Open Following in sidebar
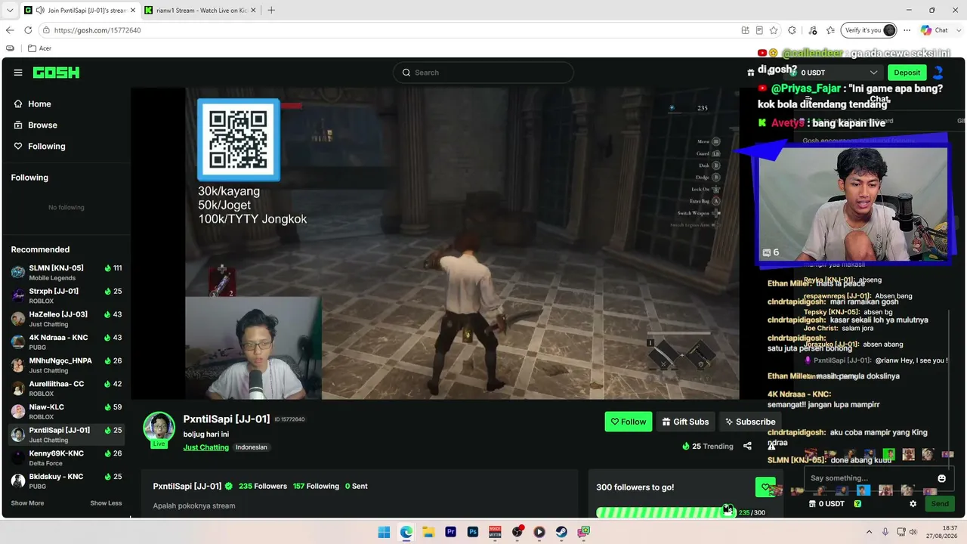This screenshot has height=544, width=967. (39, 147)
